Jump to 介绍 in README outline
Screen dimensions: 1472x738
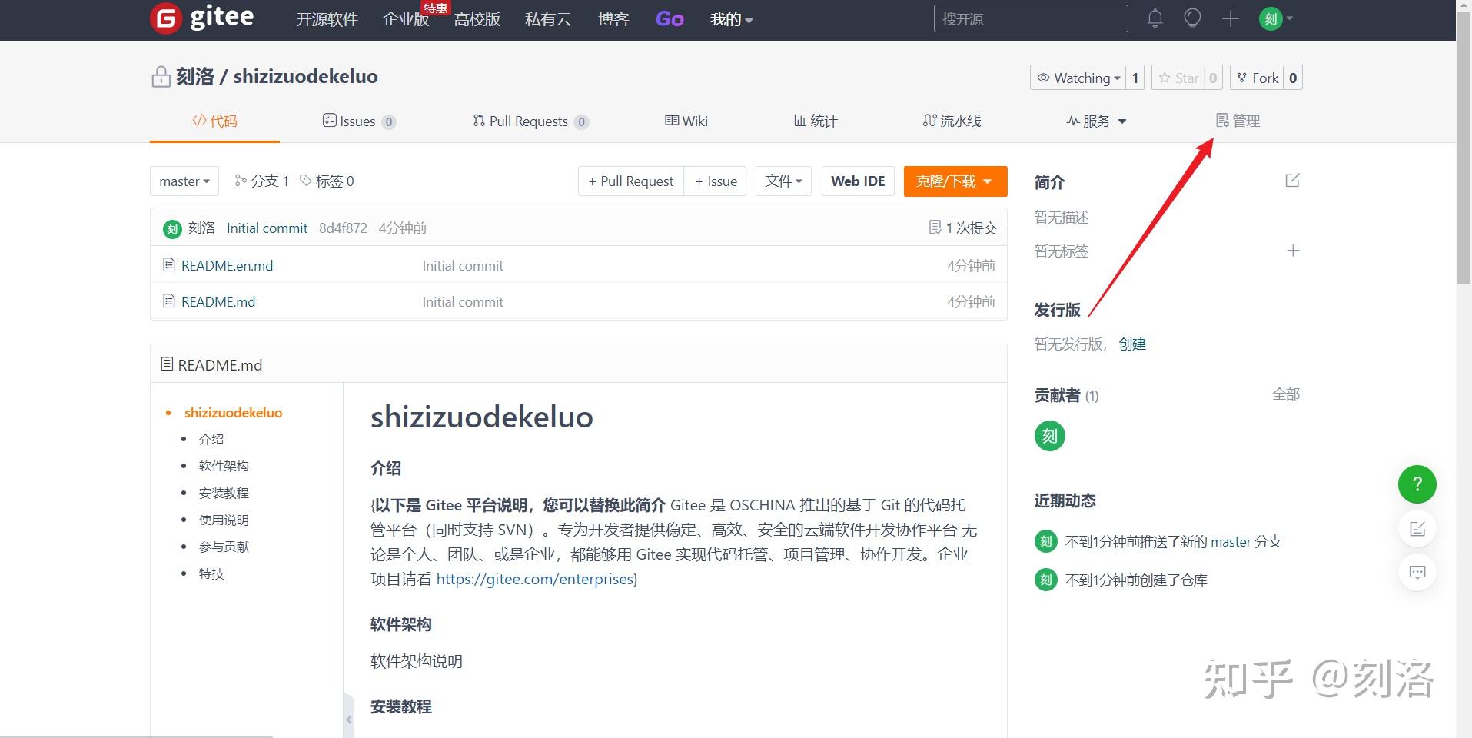211,439
